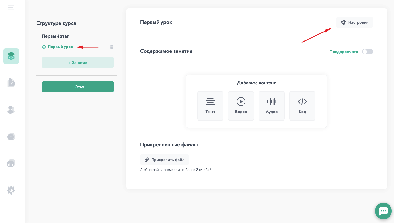The width and height of the screenshot is (394, 223).
Task: Add Текст content block
Action: (x=210, y=106)
